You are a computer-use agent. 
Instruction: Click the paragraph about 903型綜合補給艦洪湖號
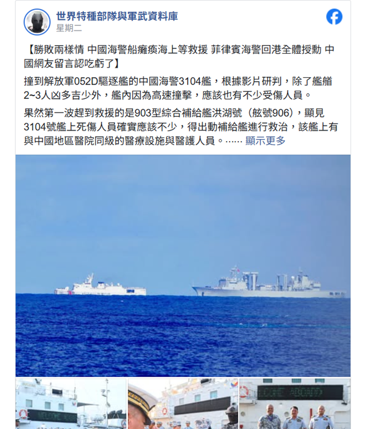pyautogui.click(x=181, y=127)
